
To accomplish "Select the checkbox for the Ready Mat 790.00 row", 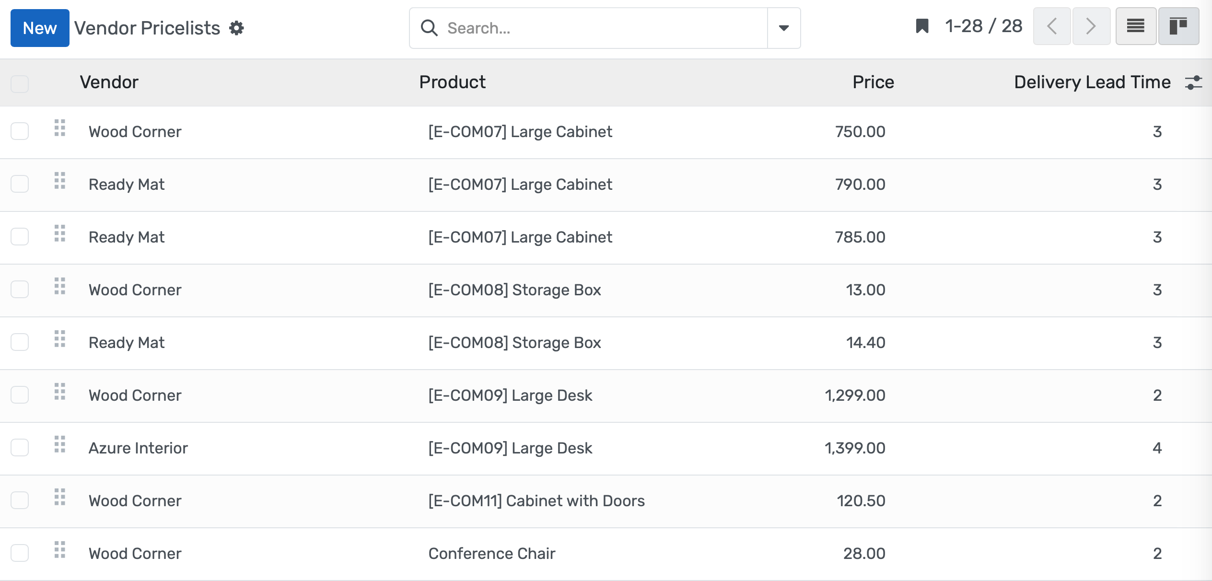I will 19,184.
